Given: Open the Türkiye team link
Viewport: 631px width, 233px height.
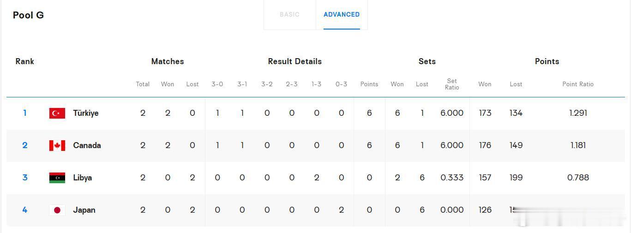Looking at the screenshot, I should tap(86, 113).
